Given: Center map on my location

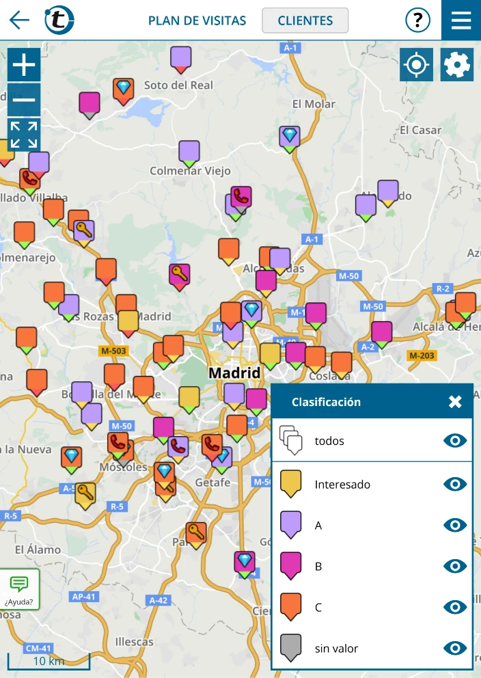Looking at the screenshot, I should click(416, 65).
